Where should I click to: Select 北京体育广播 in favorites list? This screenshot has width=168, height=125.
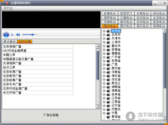pyautogui.click(x=38, y=72)
